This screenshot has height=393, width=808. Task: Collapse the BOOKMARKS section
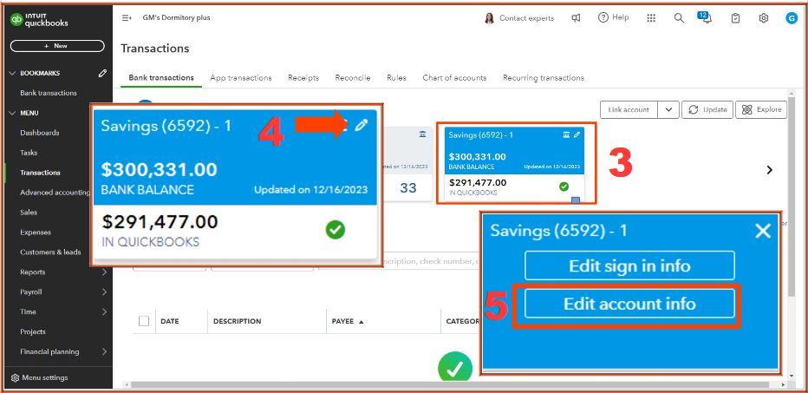(x=13, y=73)
